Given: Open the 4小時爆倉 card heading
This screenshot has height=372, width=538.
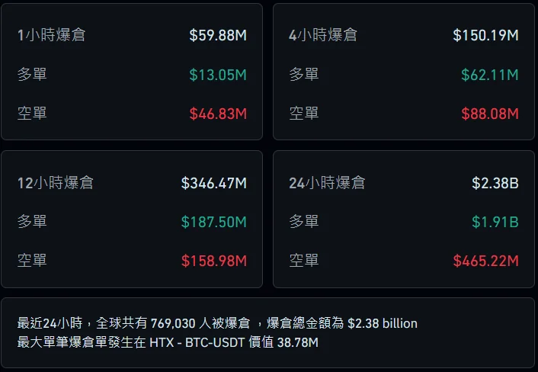Looking at the screenshot, I should pos(323,35).
